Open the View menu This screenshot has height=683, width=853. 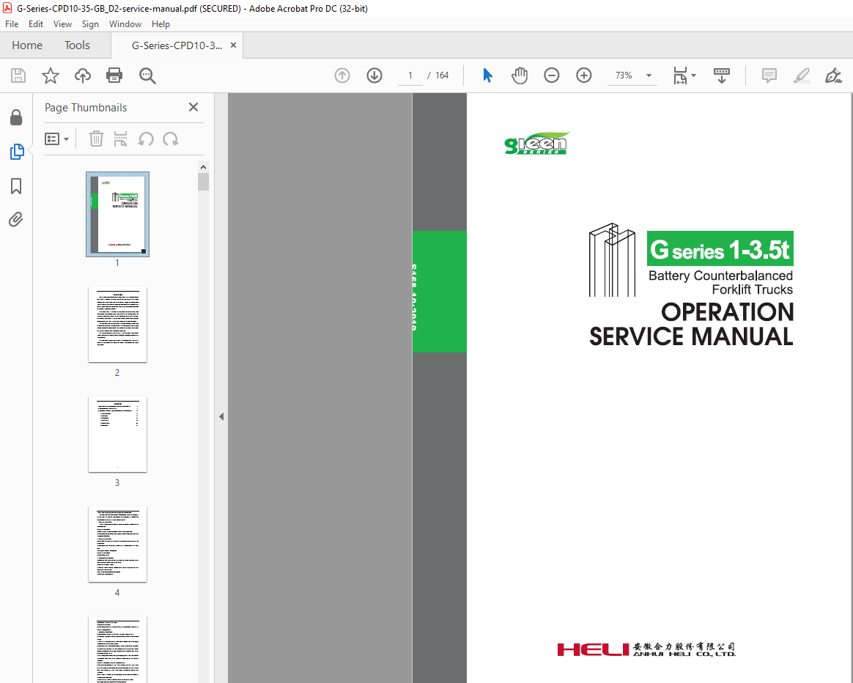pos(62,24)
